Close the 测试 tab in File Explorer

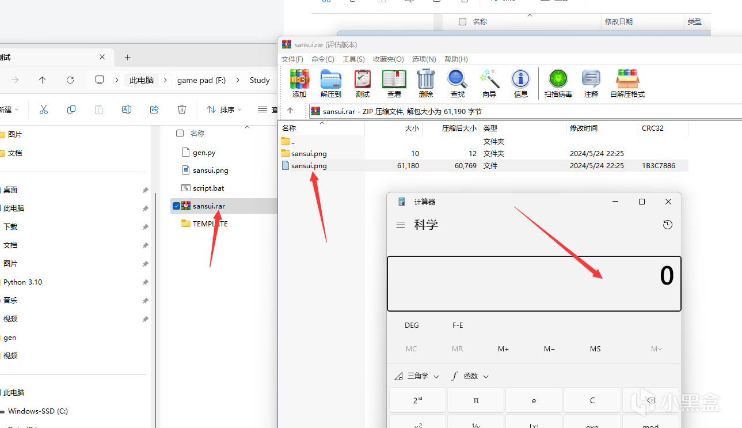click(x=102, y=57)
